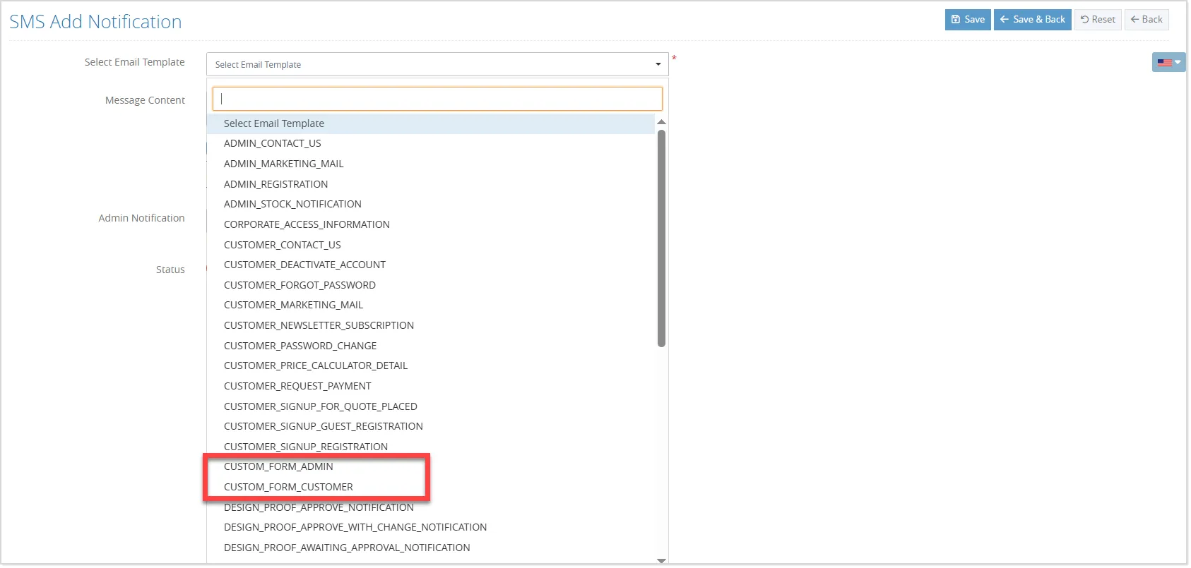Select CUSTOMER_MARKETING_MAIL option
The width and height of the screenshot is (1191, 568).
(x=431, y=305)
